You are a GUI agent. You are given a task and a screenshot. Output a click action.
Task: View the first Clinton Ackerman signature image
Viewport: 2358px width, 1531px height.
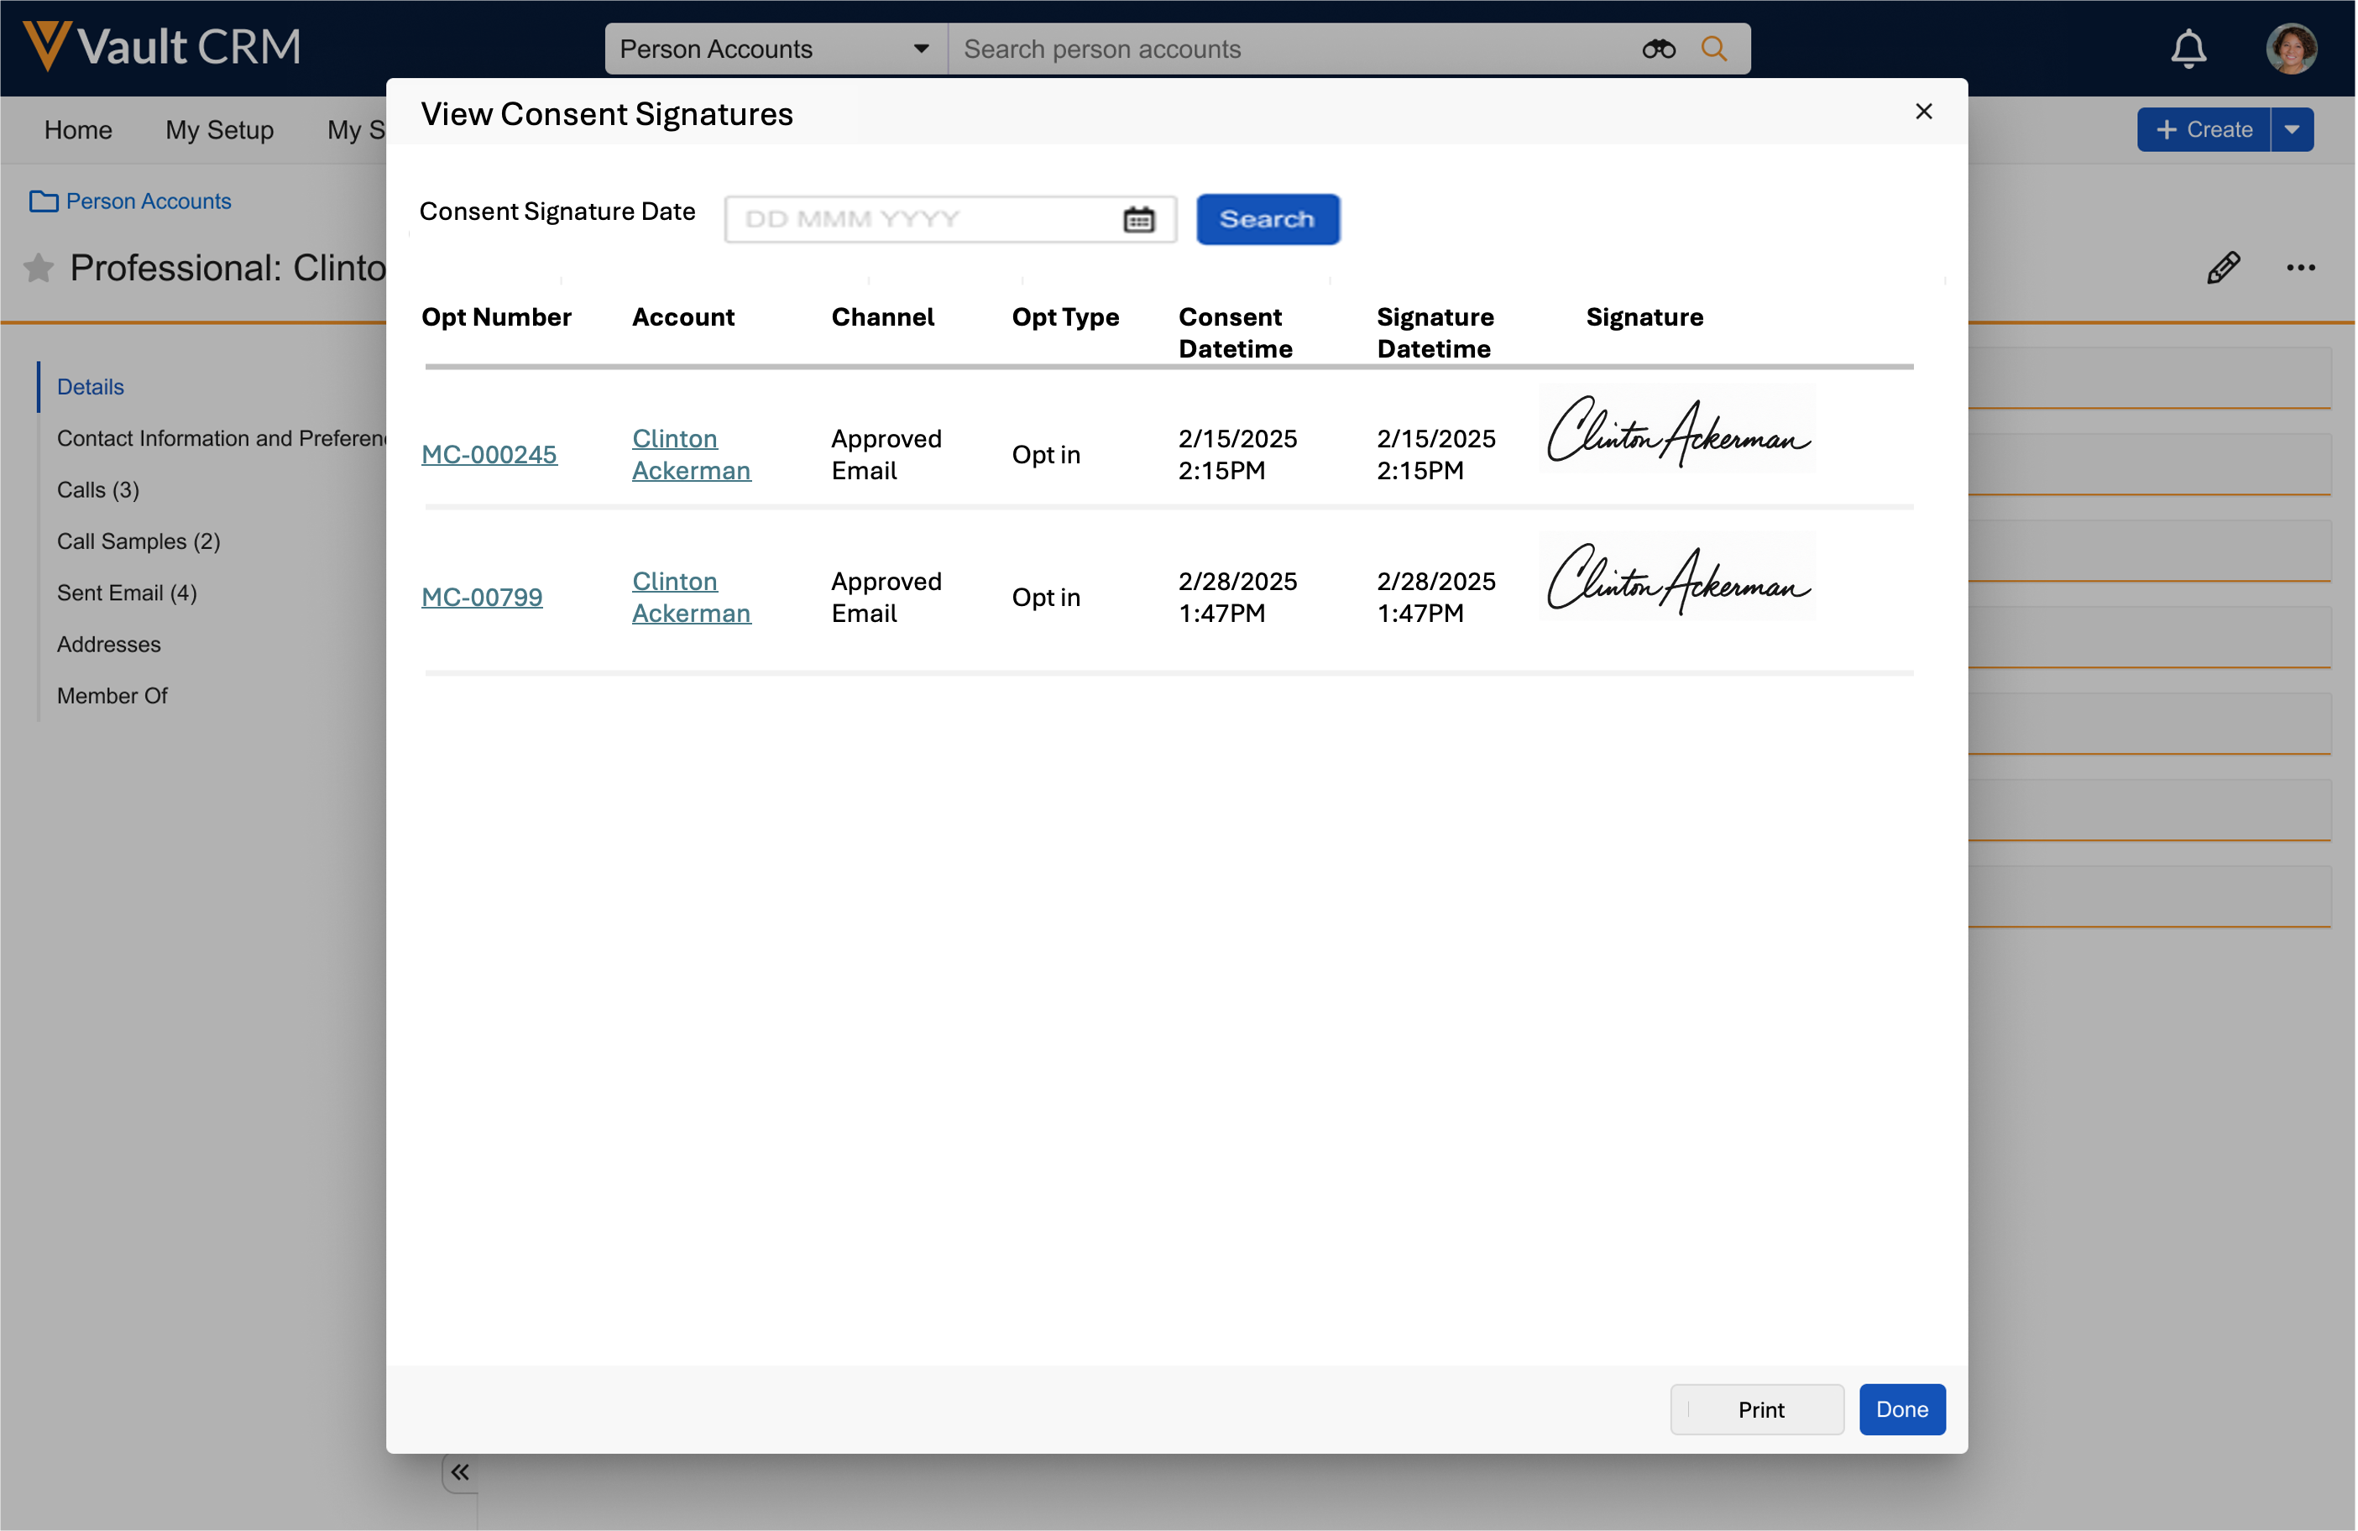[x=1677, y=430]
